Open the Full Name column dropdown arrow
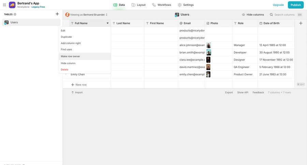This screenshot has width=307, height=165. pos(107,23)
